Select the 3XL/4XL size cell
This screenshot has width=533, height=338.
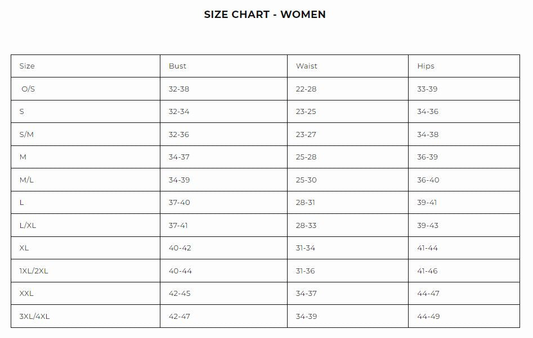tap(34, 317)
